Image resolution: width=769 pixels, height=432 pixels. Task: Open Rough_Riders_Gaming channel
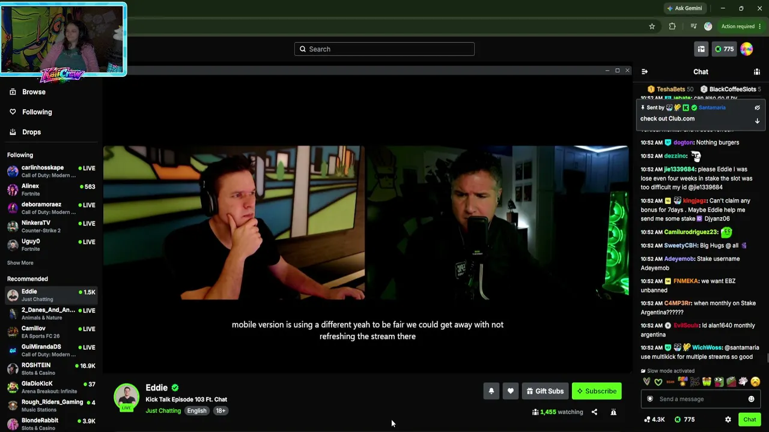(x=51, y=406)
